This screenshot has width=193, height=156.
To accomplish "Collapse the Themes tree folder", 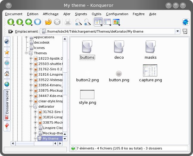I will point(26,53).
